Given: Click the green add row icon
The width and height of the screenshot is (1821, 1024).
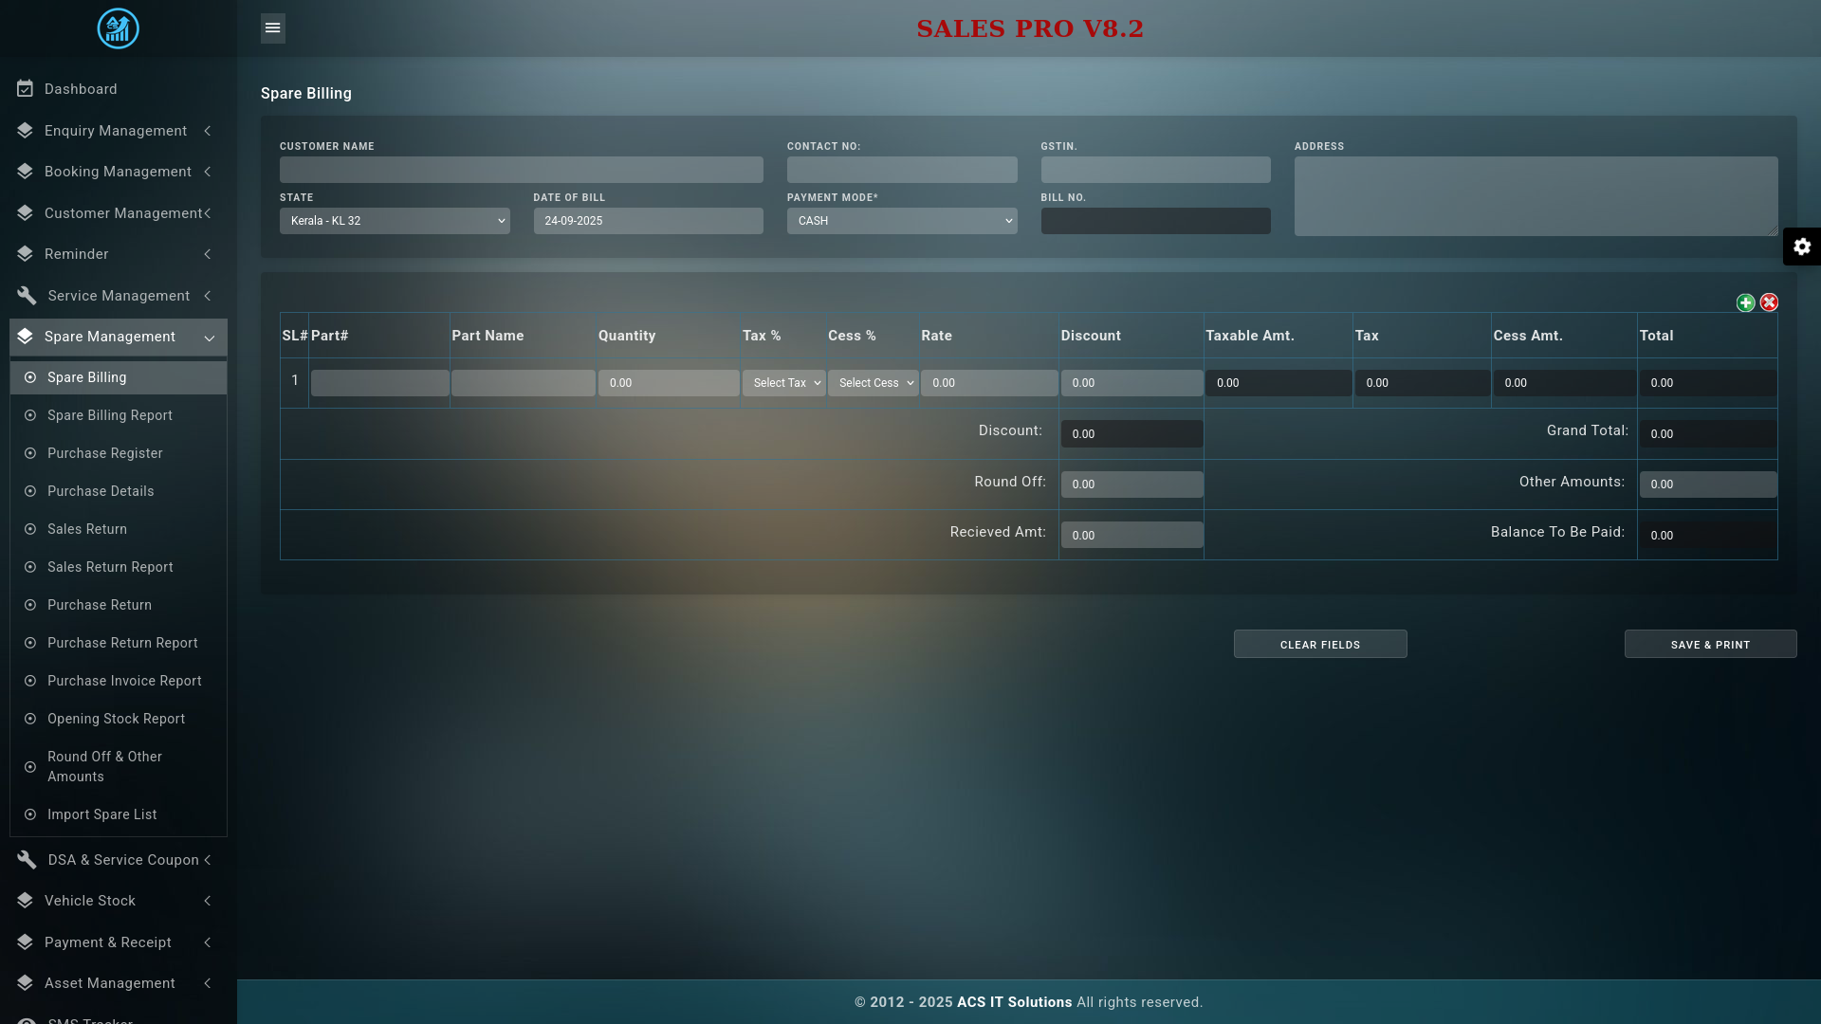Looking at the screenshot, I should [1745, 302].
